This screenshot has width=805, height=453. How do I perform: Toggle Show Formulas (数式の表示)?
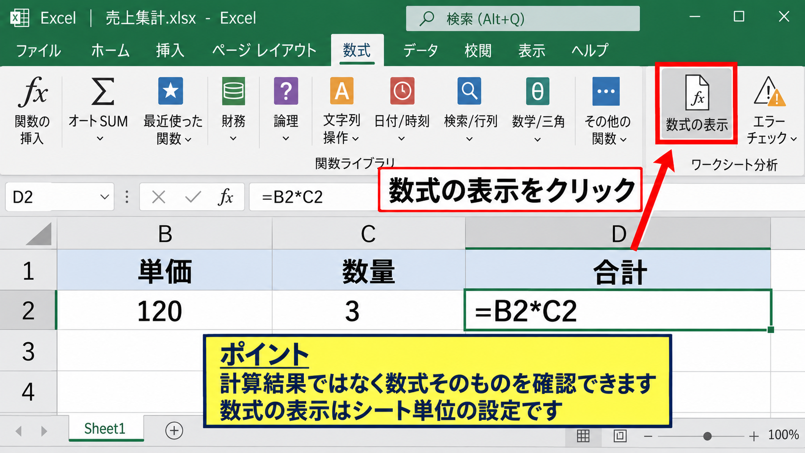pos(696,103)
